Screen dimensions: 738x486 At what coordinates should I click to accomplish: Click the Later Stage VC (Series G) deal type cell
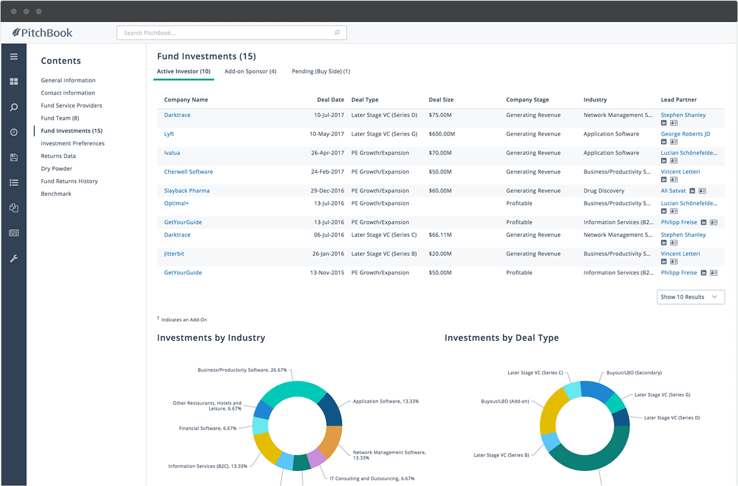coord(384,134)
